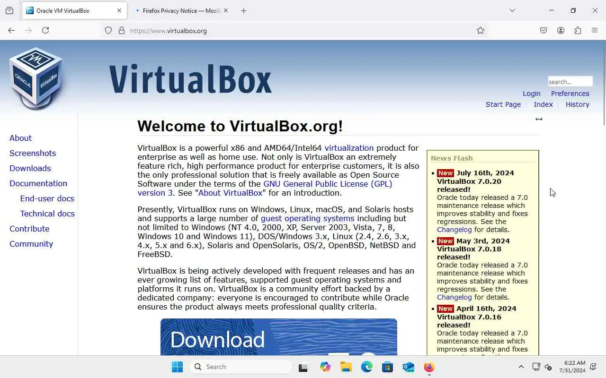Viewport: 606px width, 378px height.
Task: Click the Welcome to VirtualBox.org! heading
Action: (240, 126)
